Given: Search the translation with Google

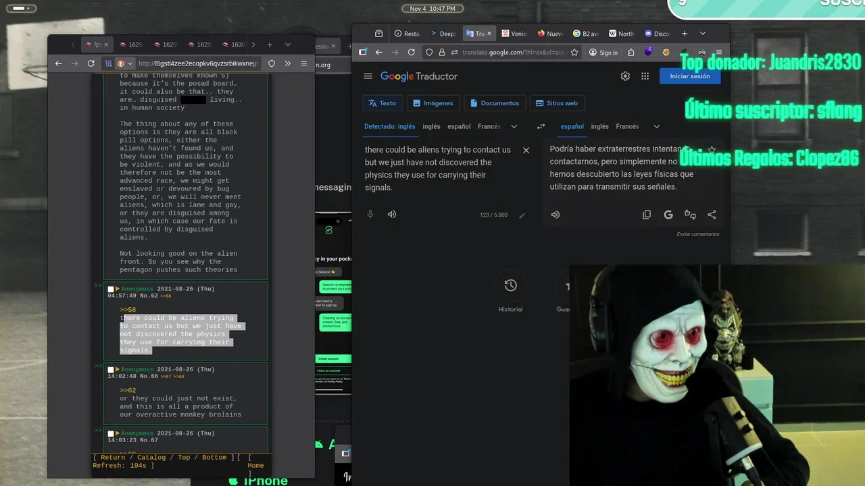Looking at the screenshot, I should point(668,215).
